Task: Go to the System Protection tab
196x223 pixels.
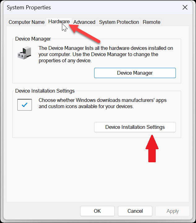Action: [119, 22]
